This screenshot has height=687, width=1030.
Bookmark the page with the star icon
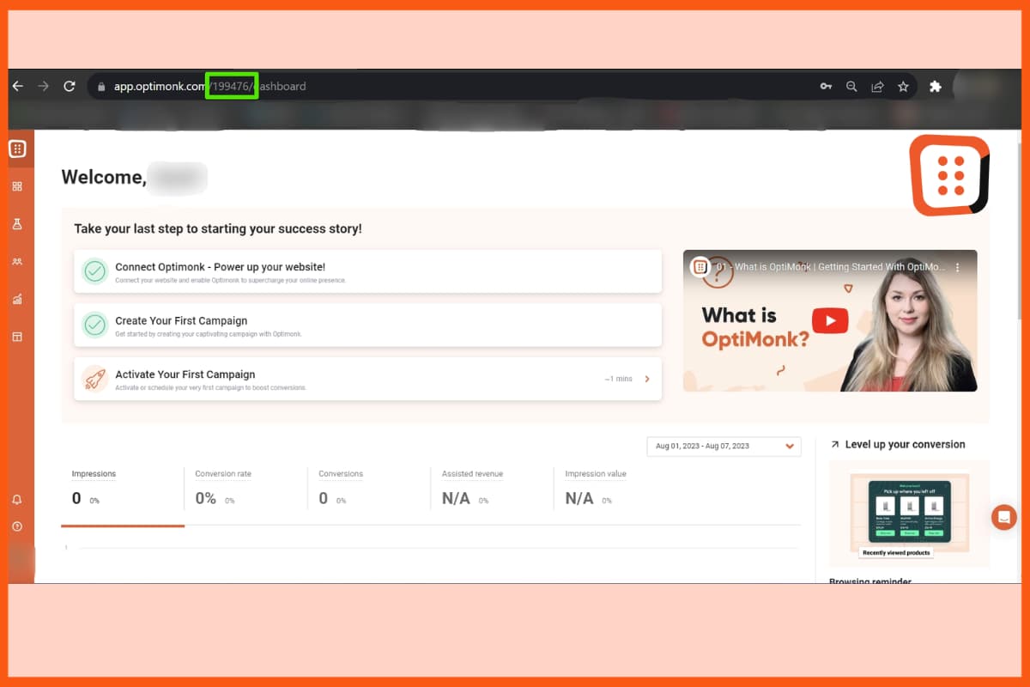point(903,86)
